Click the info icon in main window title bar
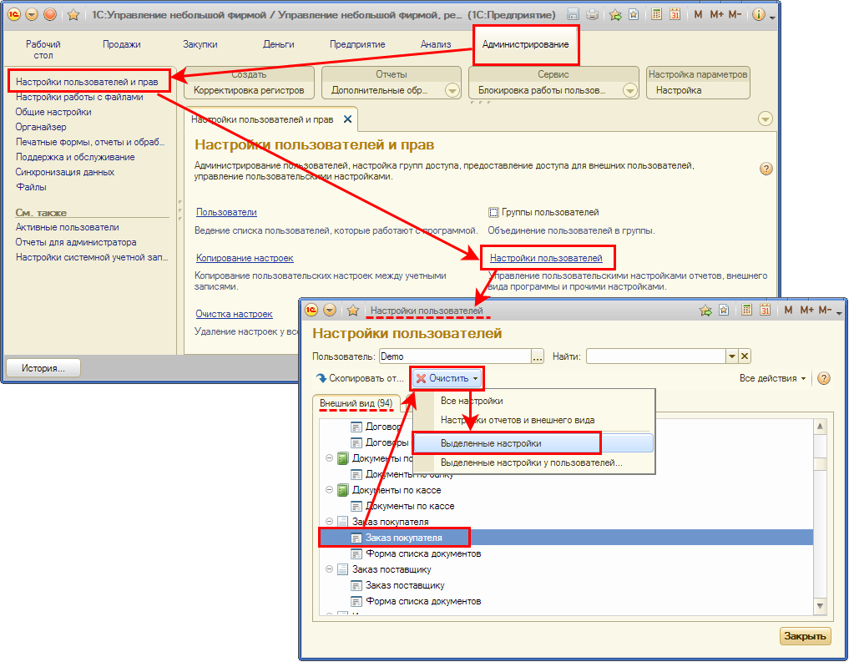This screenshot has width=849, height=662. (x=759, y=15)
